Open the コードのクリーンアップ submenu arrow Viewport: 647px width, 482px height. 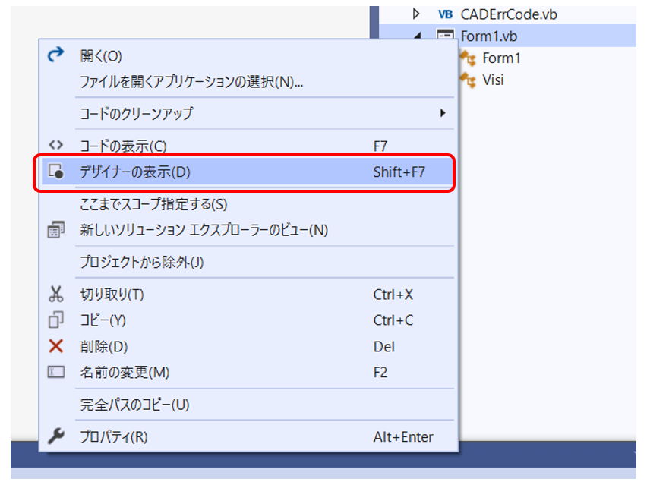pos(443,113)
